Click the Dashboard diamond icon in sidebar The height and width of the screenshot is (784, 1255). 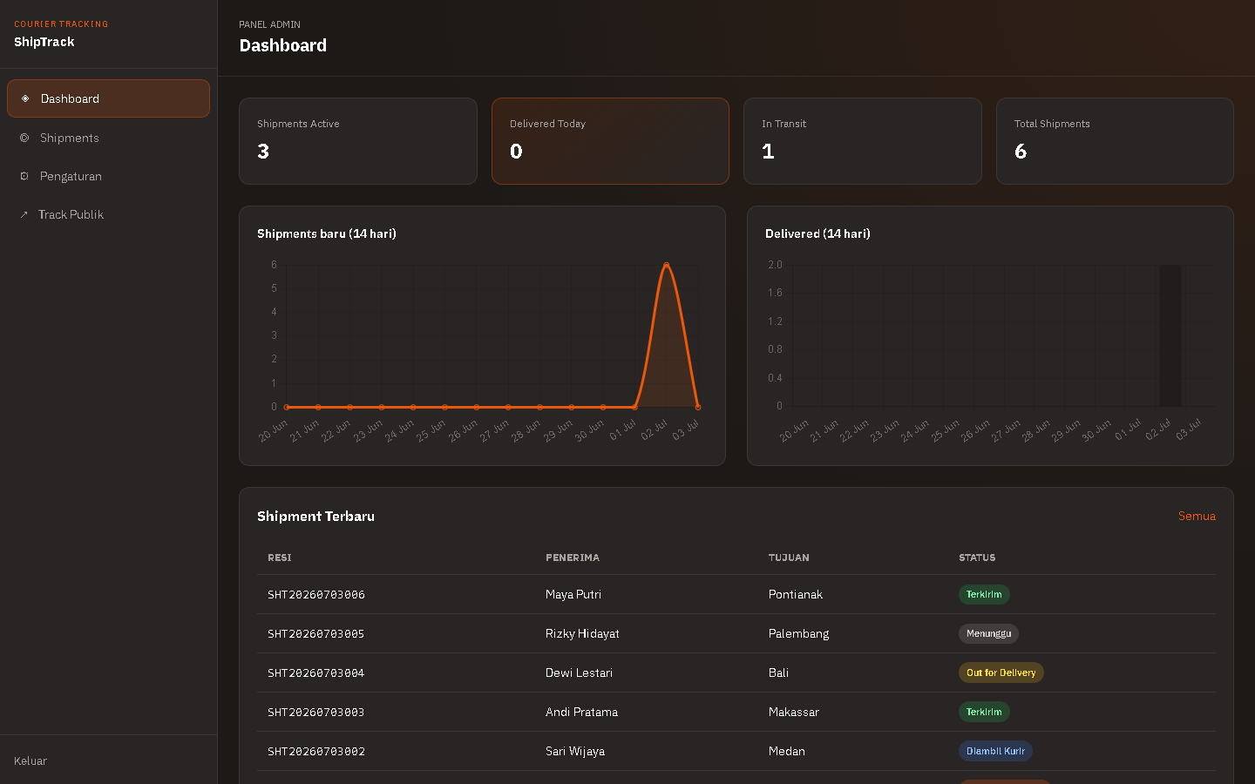point(25,98)
